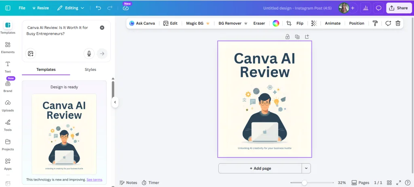
Task: Duplicate the page icon above the canvas
Action: coord(297,37)
